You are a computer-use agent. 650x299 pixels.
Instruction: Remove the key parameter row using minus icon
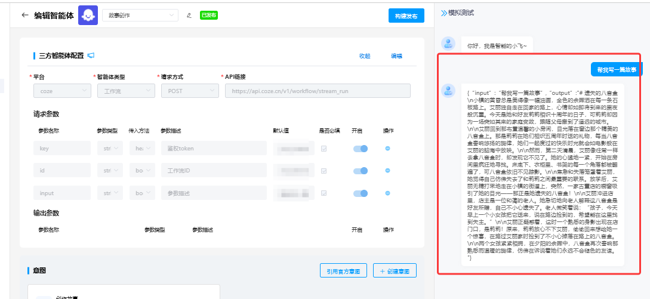pos(387,148)
